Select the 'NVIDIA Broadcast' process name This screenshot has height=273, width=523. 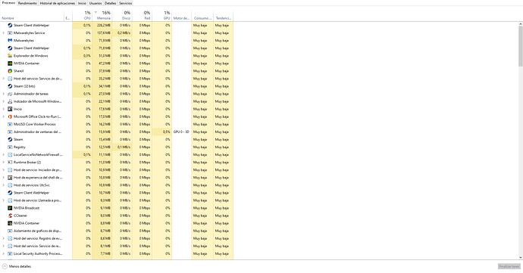(27, 208)
